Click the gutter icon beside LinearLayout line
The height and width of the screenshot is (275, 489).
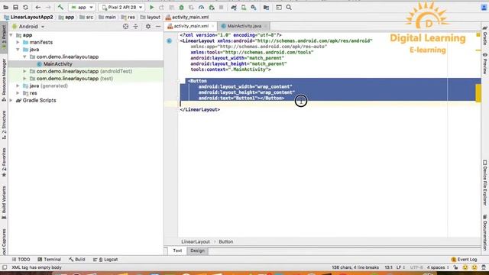point(170,40)
